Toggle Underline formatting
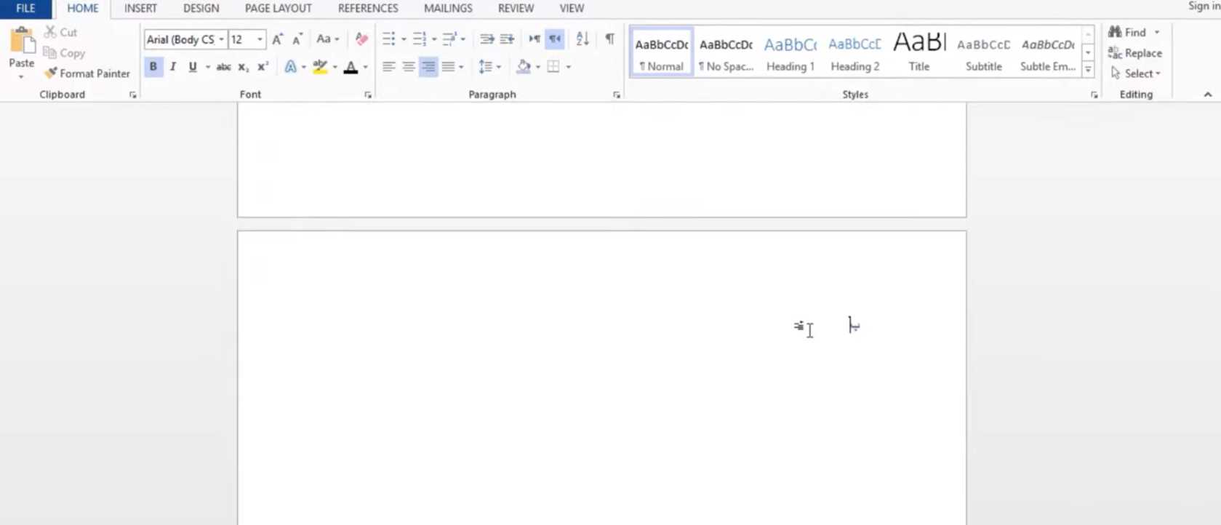The height and width of the screenshot is (525, 1221). (x=193, y=67)
